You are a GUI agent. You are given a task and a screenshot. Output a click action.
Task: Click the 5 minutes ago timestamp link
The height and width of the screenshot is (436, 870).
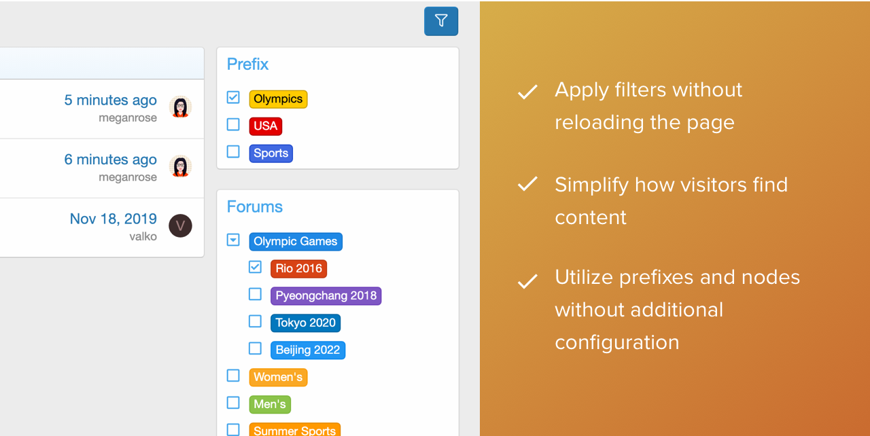110,101
